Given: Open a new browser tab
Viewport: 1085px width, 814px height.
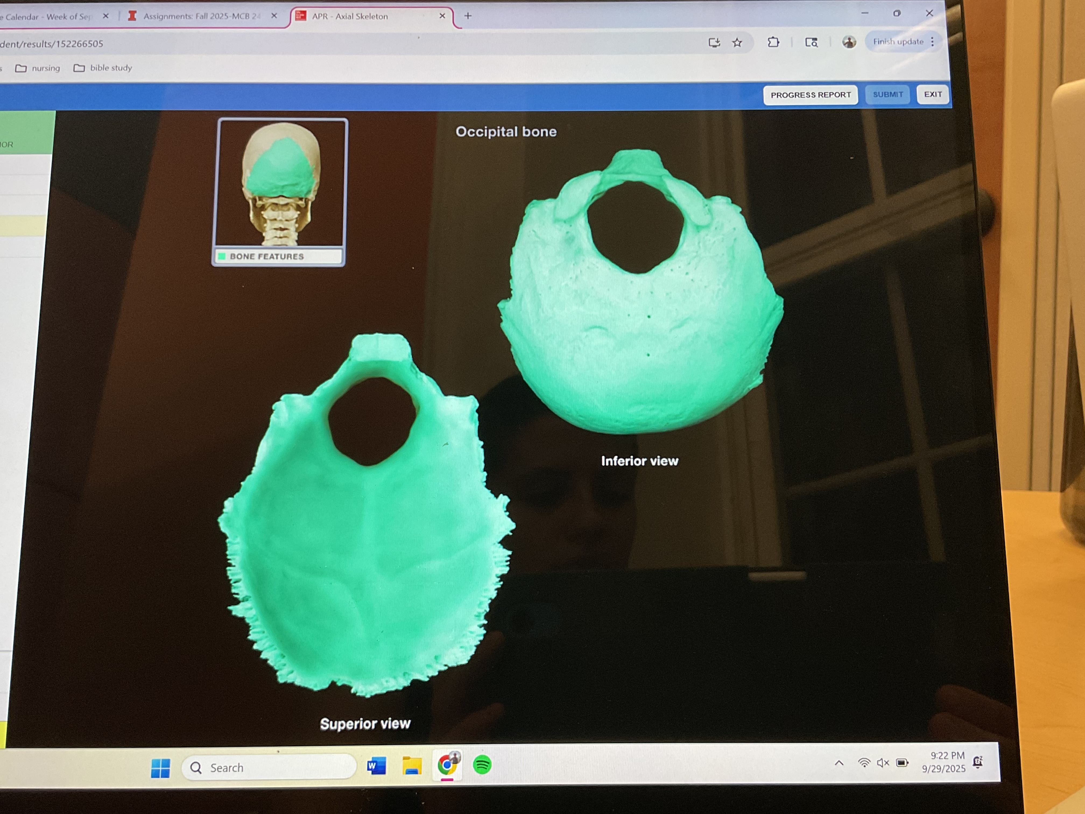Looking at the screenshot, I should 468,16.
